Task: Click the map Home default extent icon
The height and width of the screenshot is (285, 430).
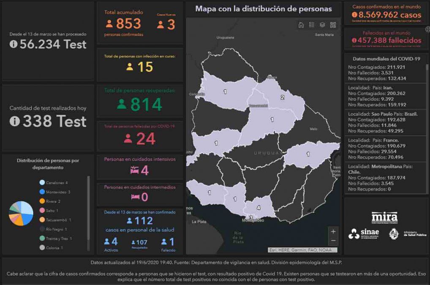Action: [301, 25]
